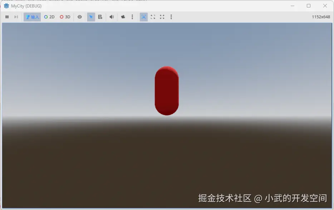Click the keep-aspect fullscreen icon
The height and width of the screenshot is (210, 334).
153,17
